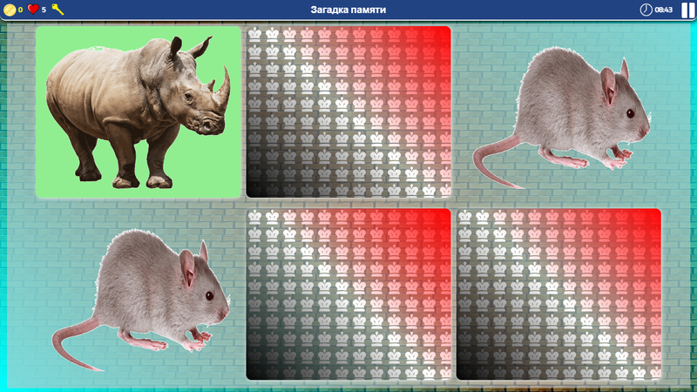Flip the bottom row middle face-down card
Viewport: 697px width, 392px height.
click(348, 294)
